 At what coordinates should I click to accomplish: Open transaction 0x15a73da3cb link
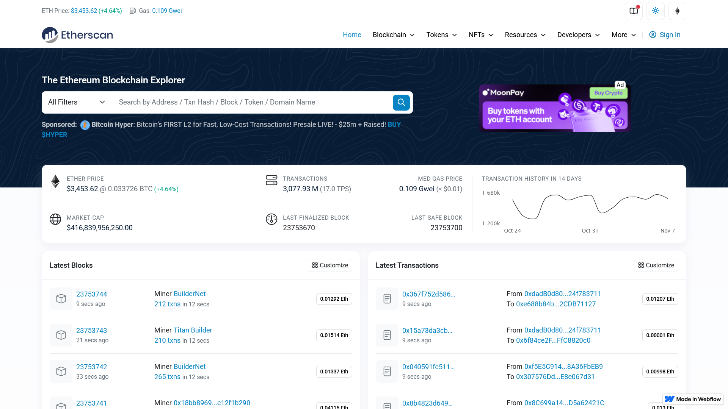click(x=427, y=331)
